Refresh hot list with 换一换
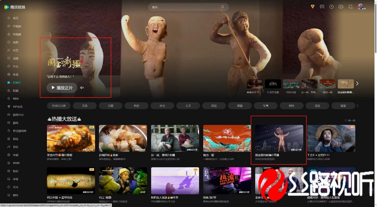377x207 pixels. click(350, 120)
